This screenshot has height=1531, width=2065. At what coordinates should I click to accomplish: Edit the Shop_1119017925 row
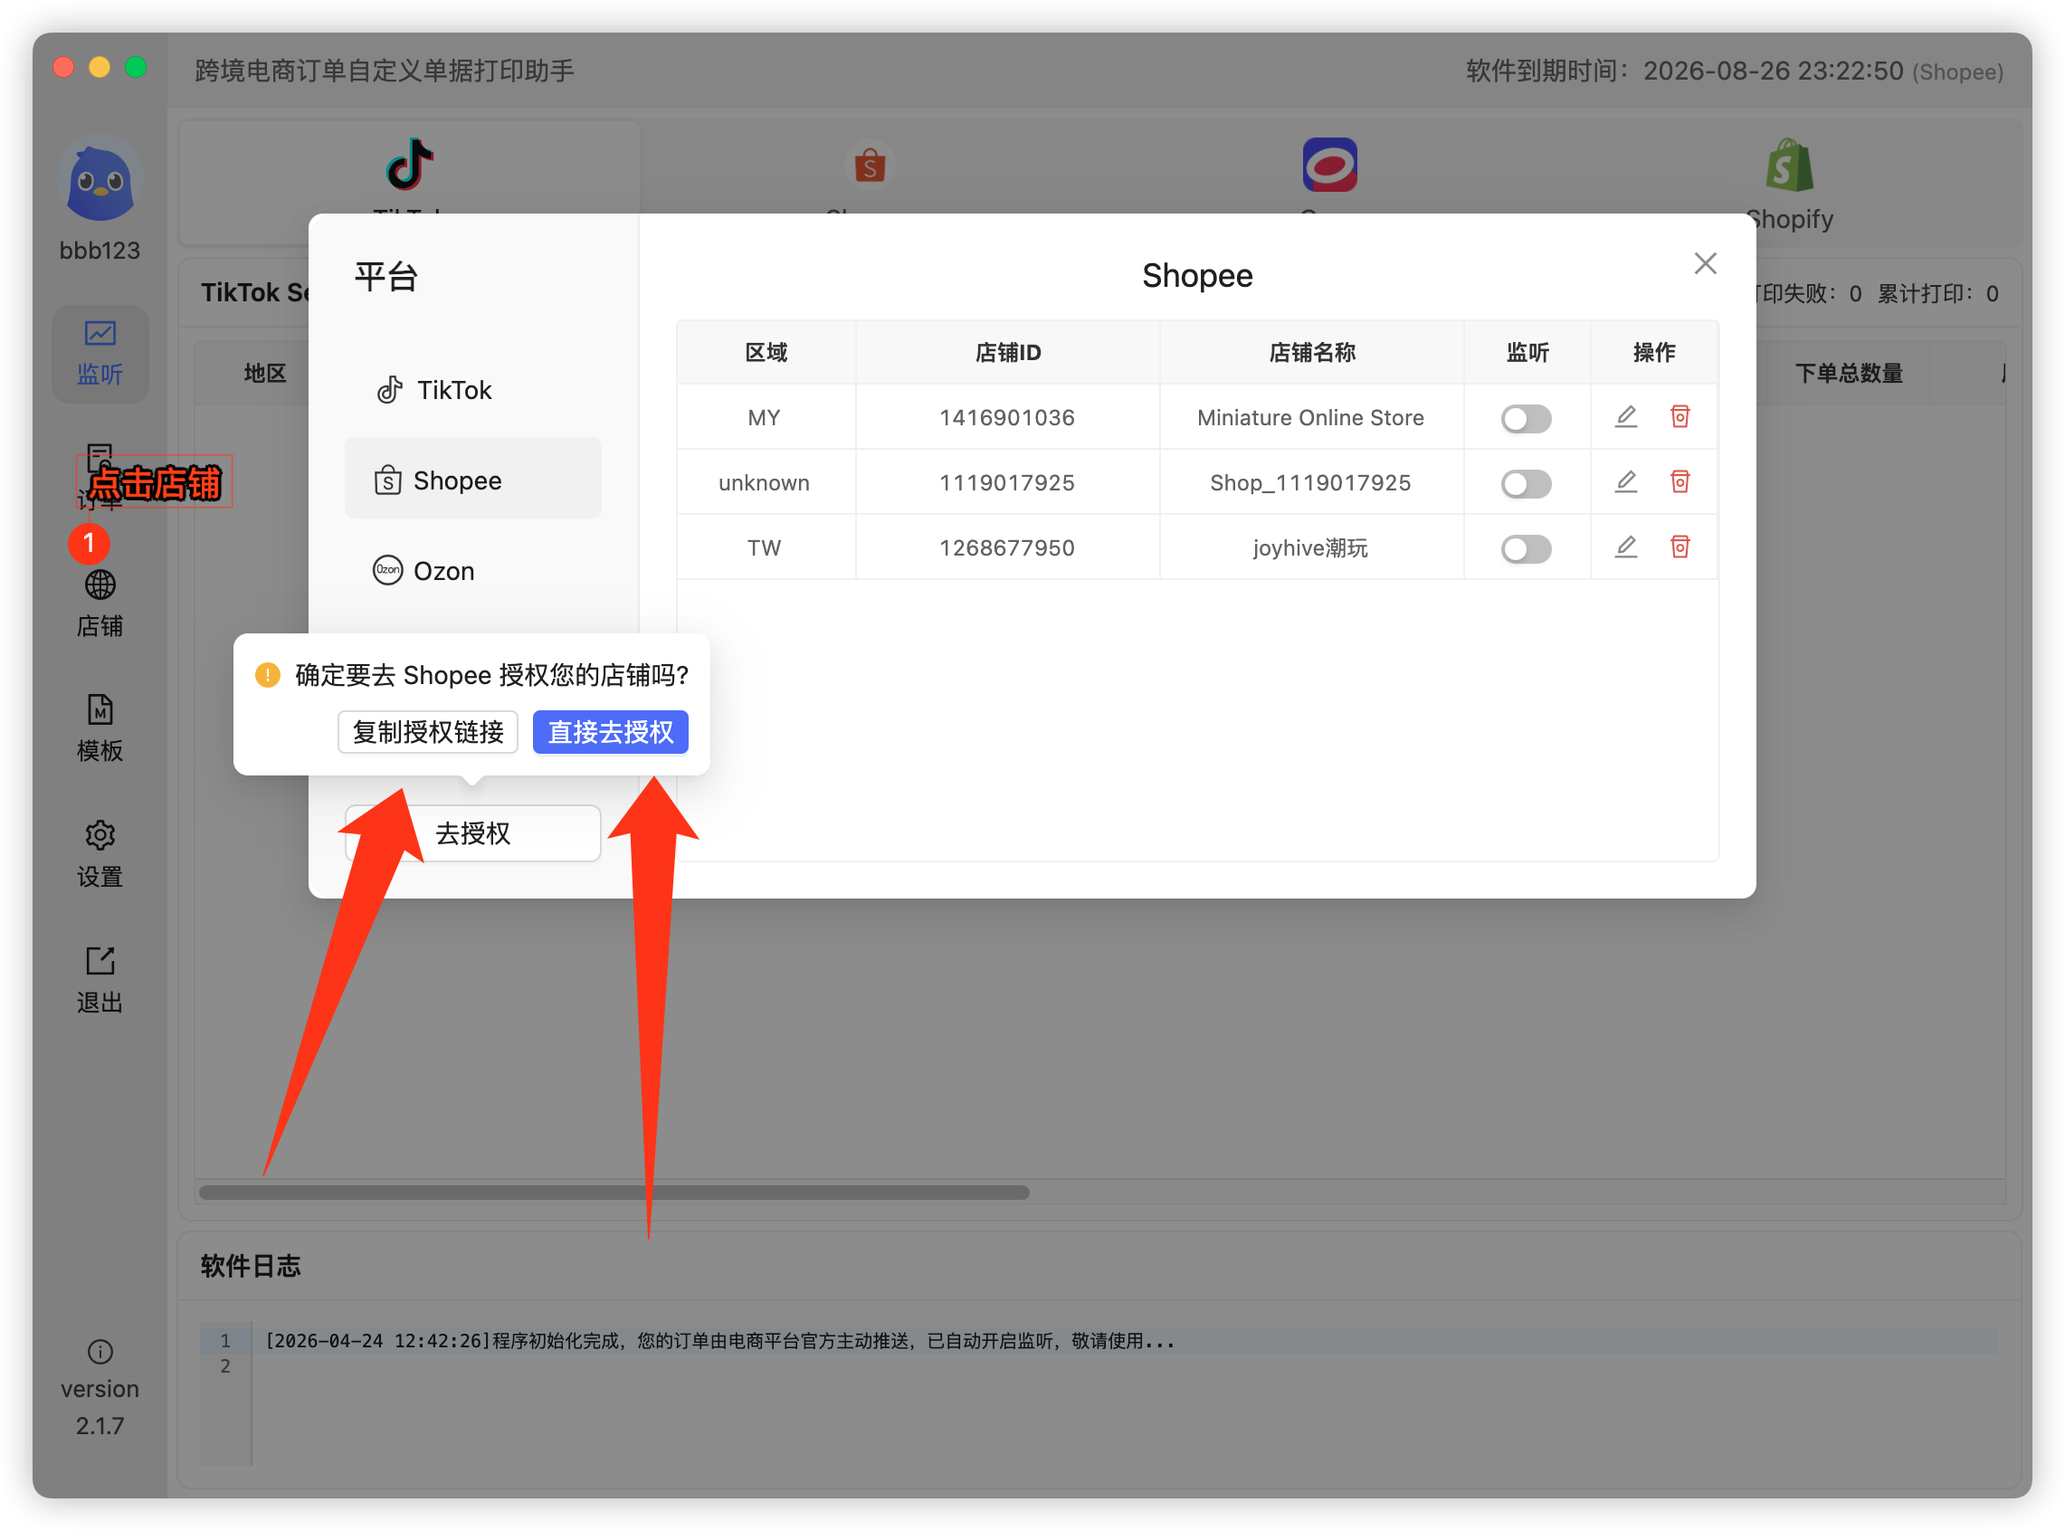1626,482
